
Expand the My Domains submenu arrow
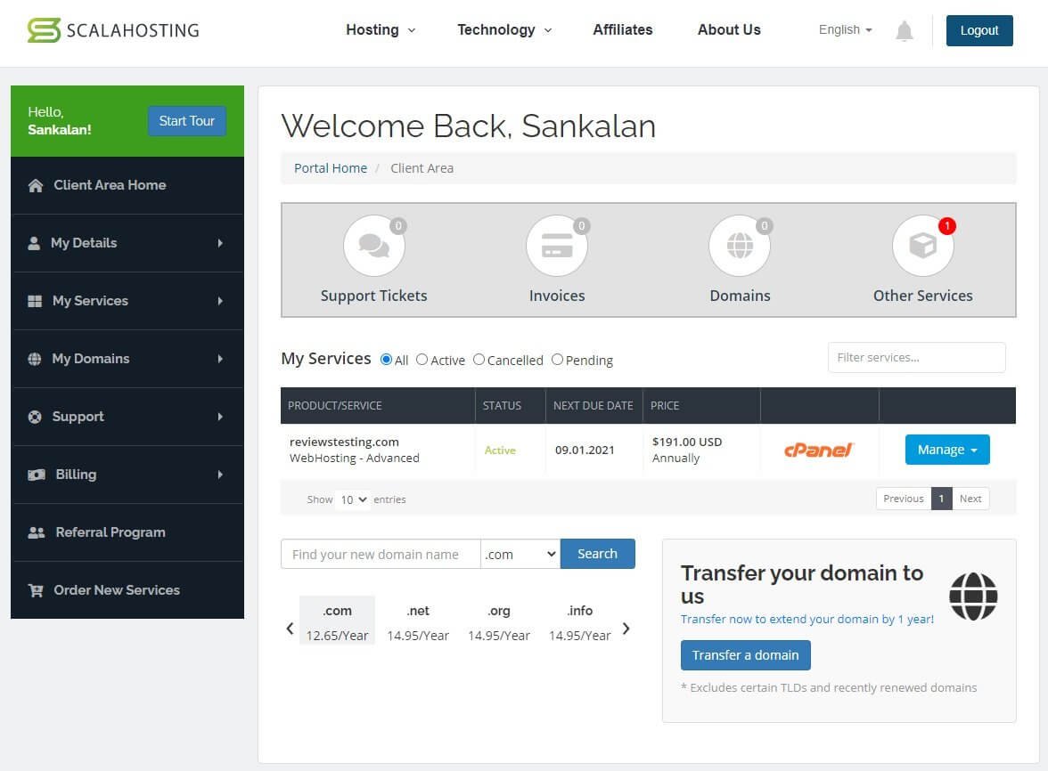pos(220,359)
